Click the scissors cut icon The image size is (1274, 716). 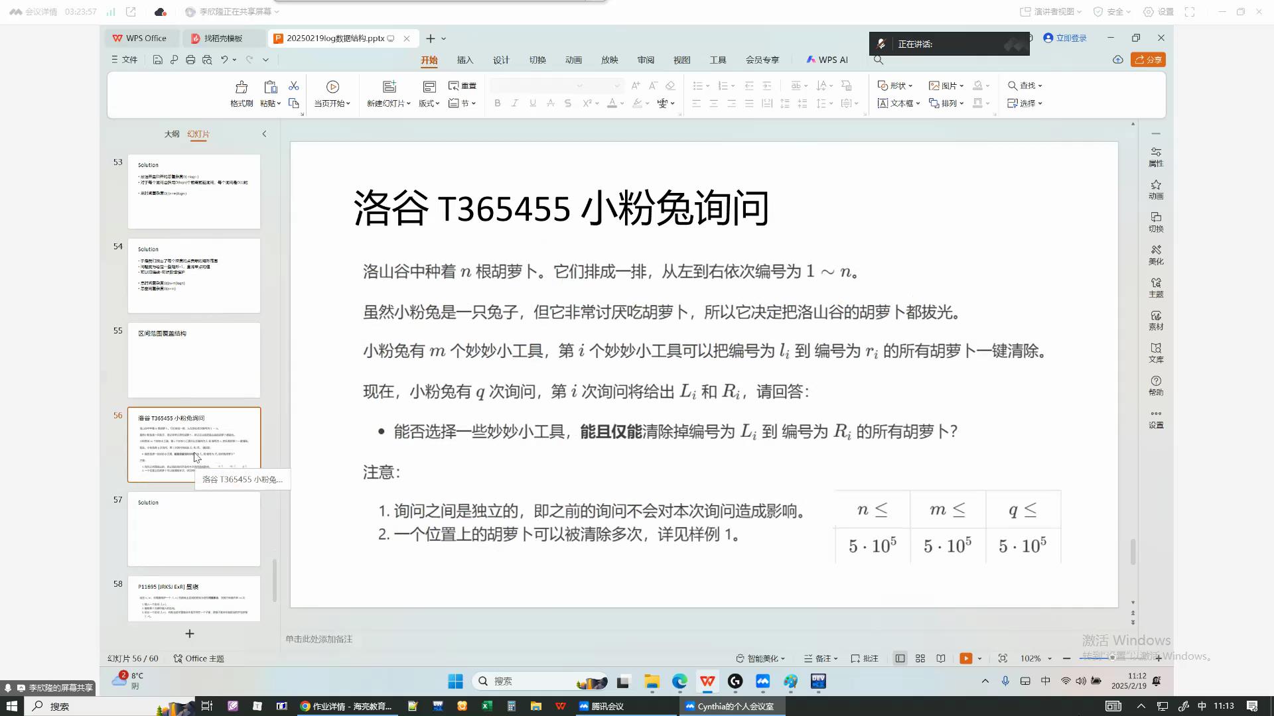click(x=293, y=86)
